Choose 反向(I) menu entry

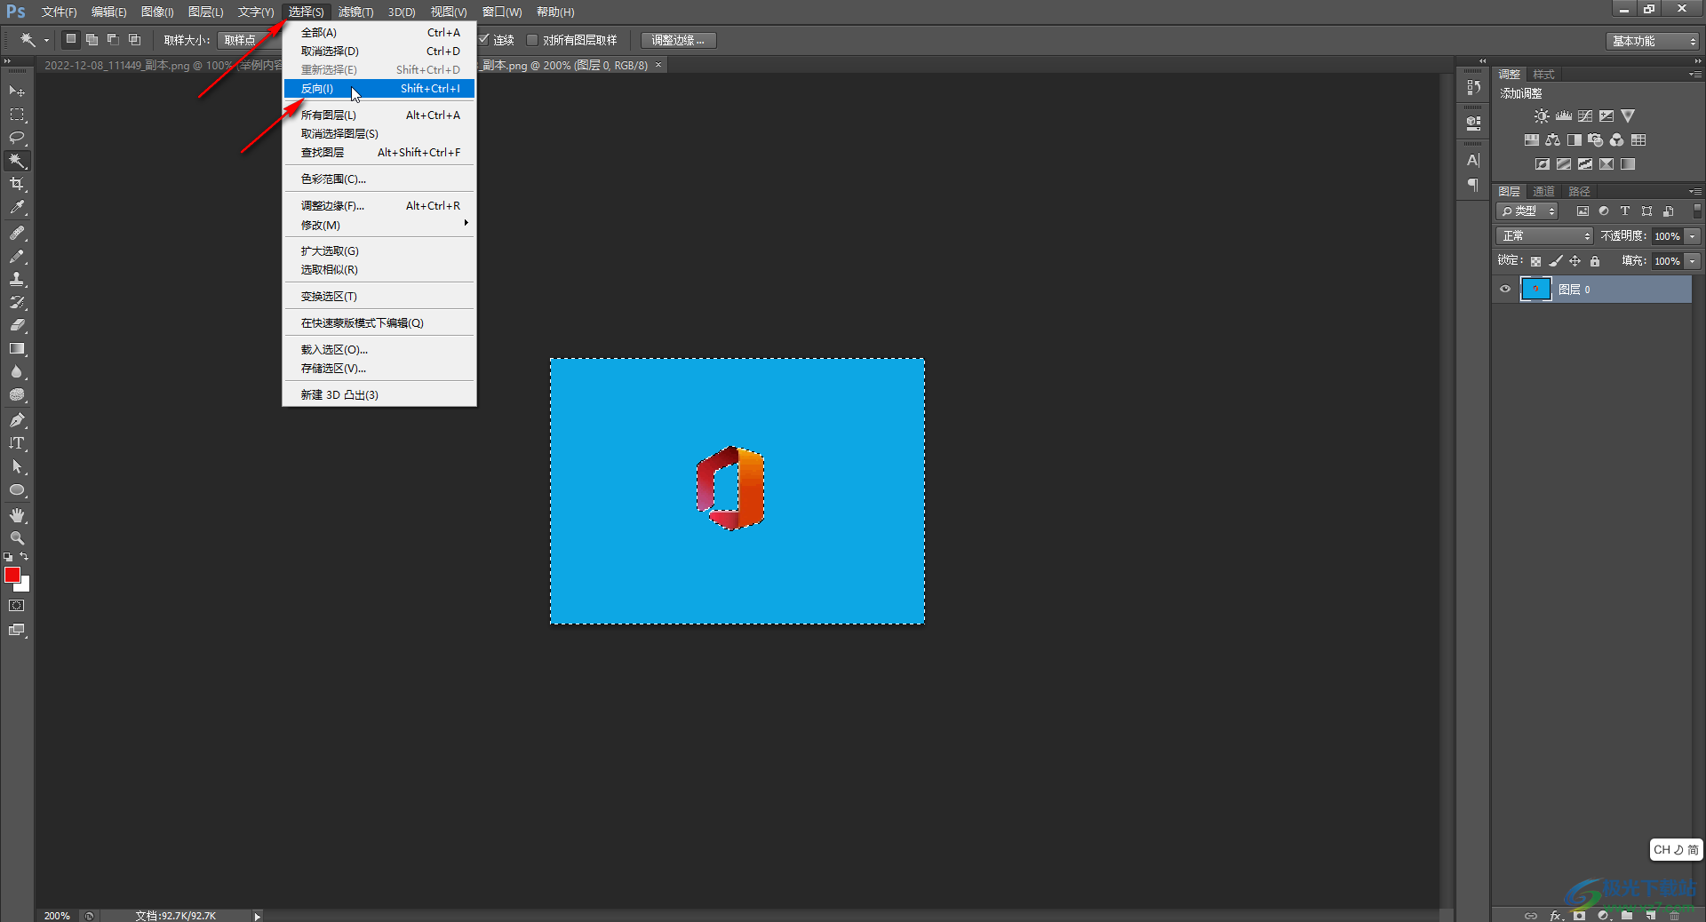tap(379, 89)
